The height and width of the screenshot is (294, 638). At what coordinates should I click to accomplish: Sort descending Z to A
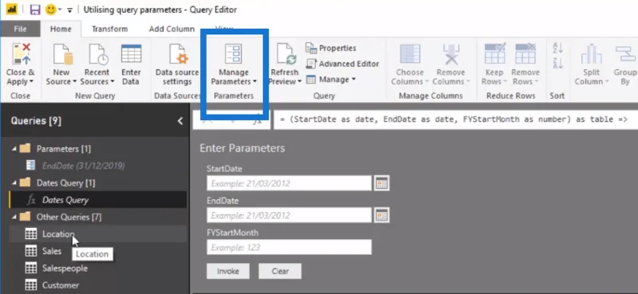pyautogui.click(x=557, y=63)
